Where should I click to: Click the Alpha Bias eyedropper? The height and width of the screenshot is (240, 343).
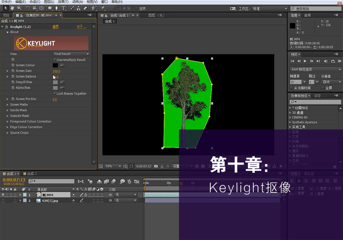(x=62, y=88)
